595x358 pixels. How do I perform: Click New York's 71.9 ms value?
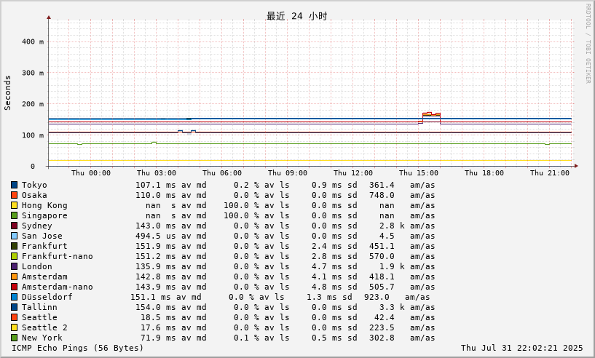click(x=158, y=338)
